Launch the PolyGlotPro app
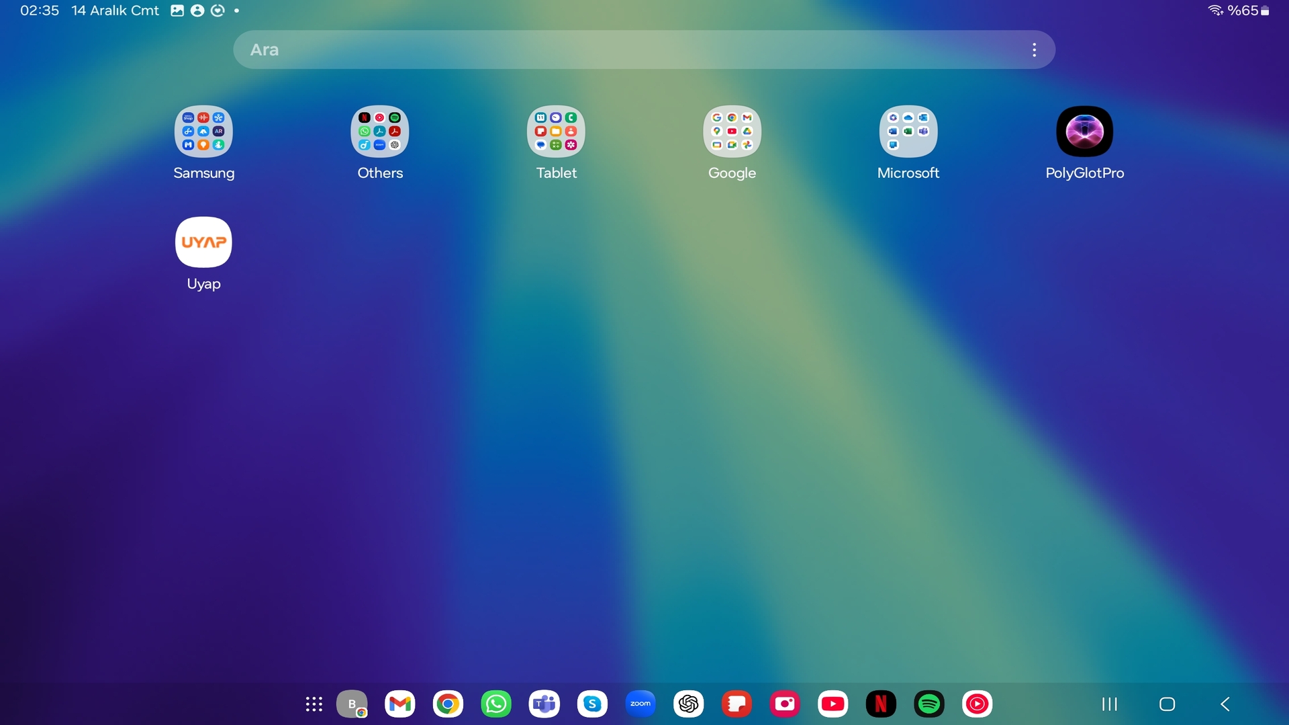1289x725 pixels. (1084, 132)
